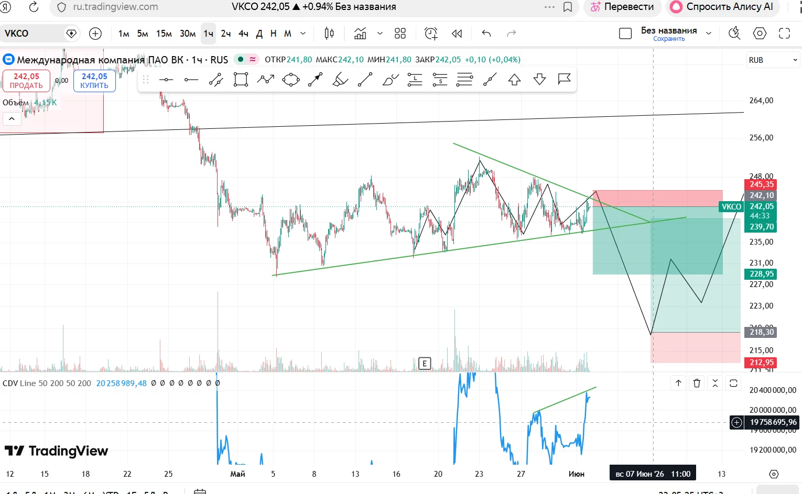Select the trend line tool with endpoints
Image resolution: width=802 pixels, height=494 pixels.
point(365,80)
